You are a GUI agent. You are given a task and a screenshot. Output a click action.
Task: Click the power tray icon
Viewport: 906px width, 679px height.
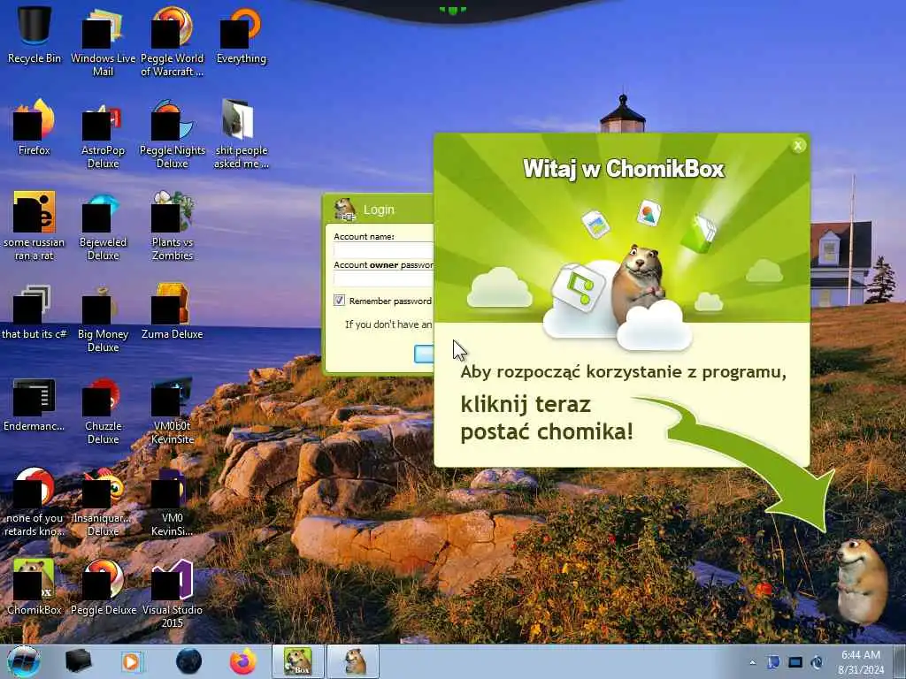pos(817,662)
